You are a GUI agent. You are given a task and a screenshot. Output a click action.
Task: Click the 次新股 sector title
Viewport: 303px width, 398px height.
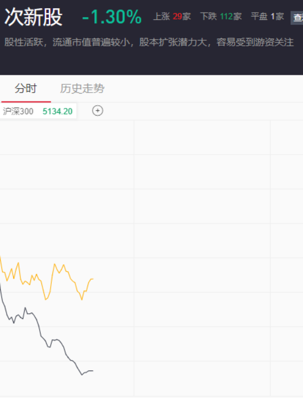pos(34,17)
